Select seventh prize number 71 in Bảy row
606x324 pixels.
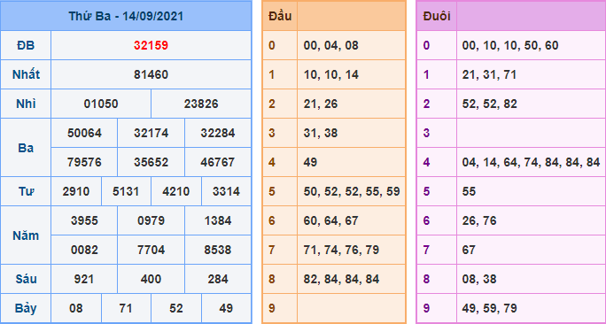pos(126,309)
